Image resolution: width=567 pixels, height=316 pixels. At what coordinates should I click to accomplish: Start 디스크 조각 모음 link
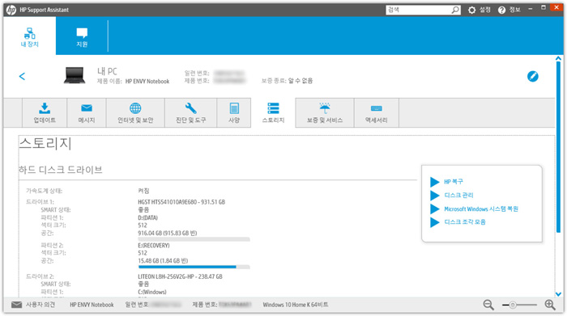click(465, 222)
